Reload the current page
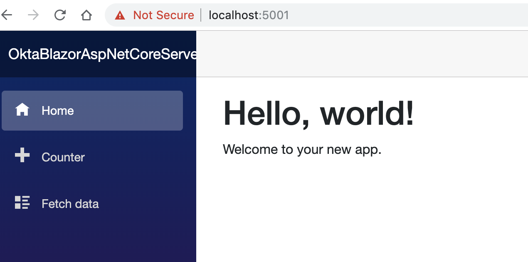Viewport: 528px width, 262px height. [60, 15]
